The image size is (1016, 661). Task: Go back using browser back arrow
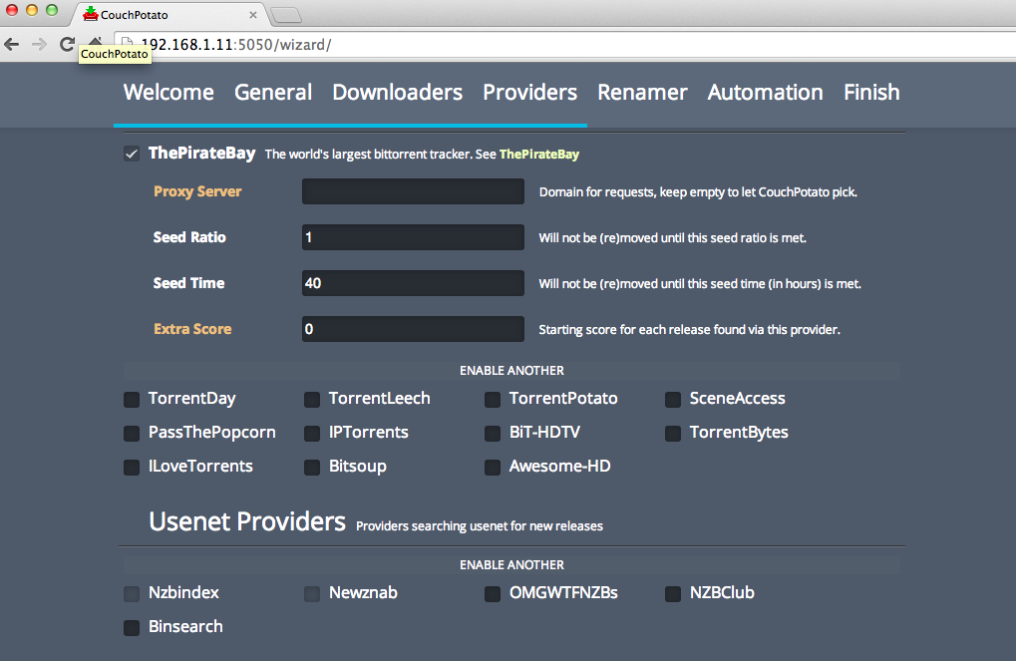tap(12, 44)
